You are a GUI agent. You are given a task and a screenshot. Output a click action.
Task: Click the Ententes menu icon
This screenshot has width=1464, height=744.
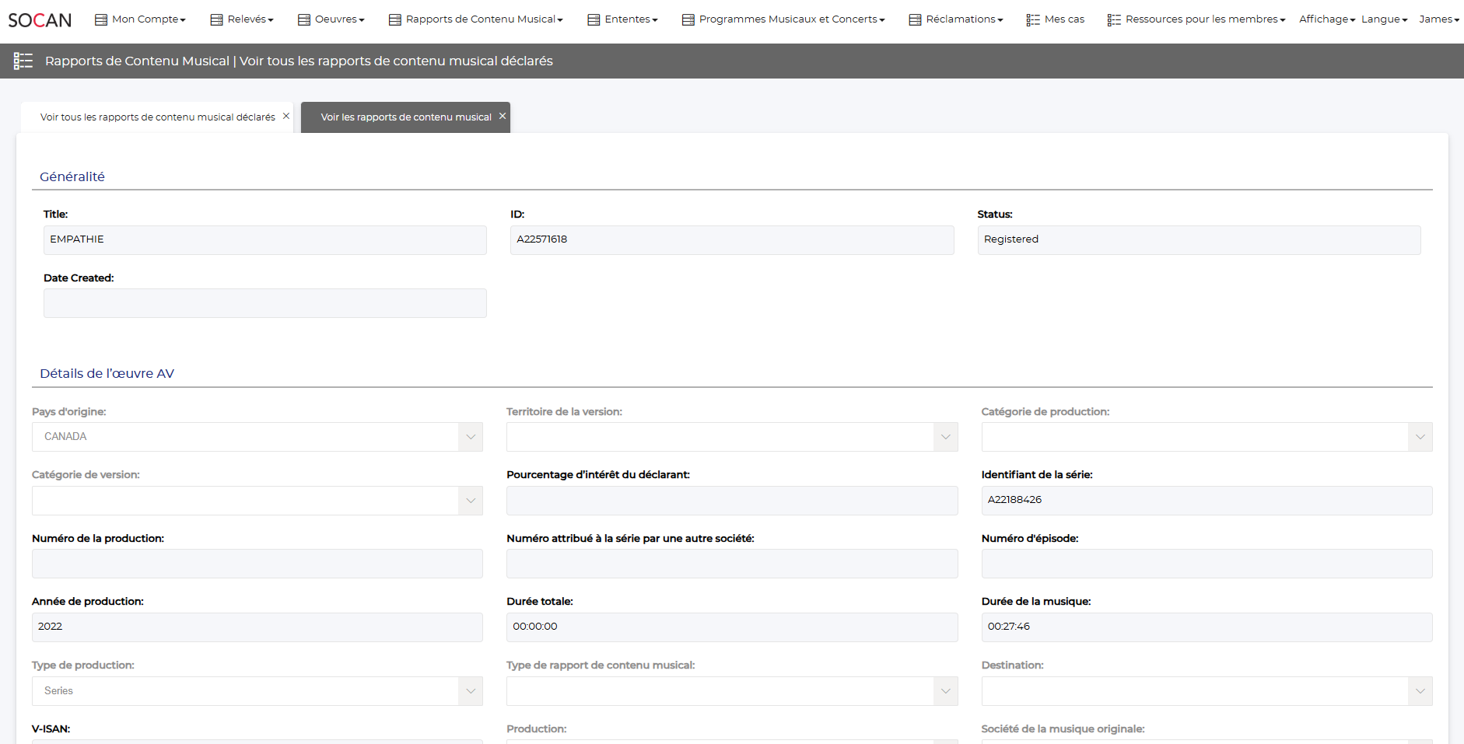[594, 19]
